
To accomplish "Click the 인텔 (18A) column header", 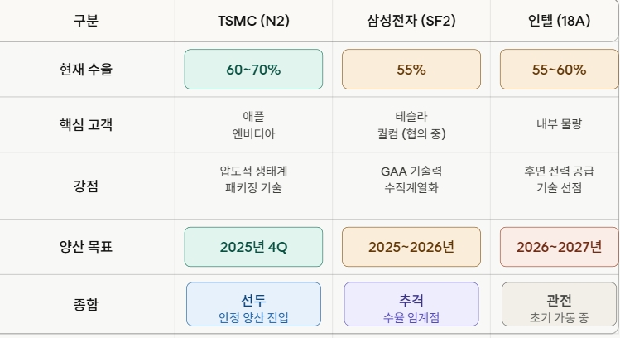I will (x=559, y=21).
